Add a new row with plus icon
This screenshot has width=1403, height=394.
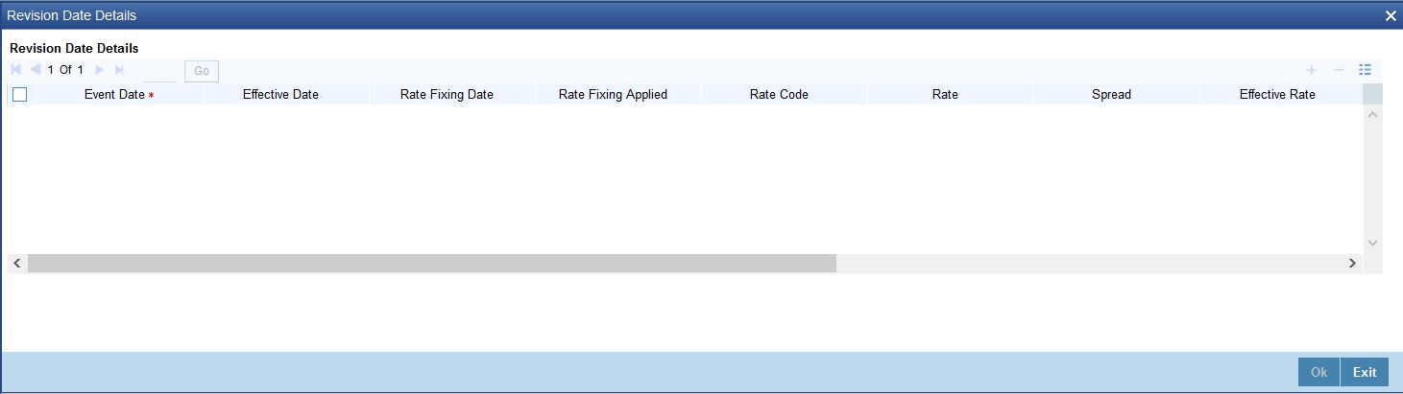click(1311, 70)
